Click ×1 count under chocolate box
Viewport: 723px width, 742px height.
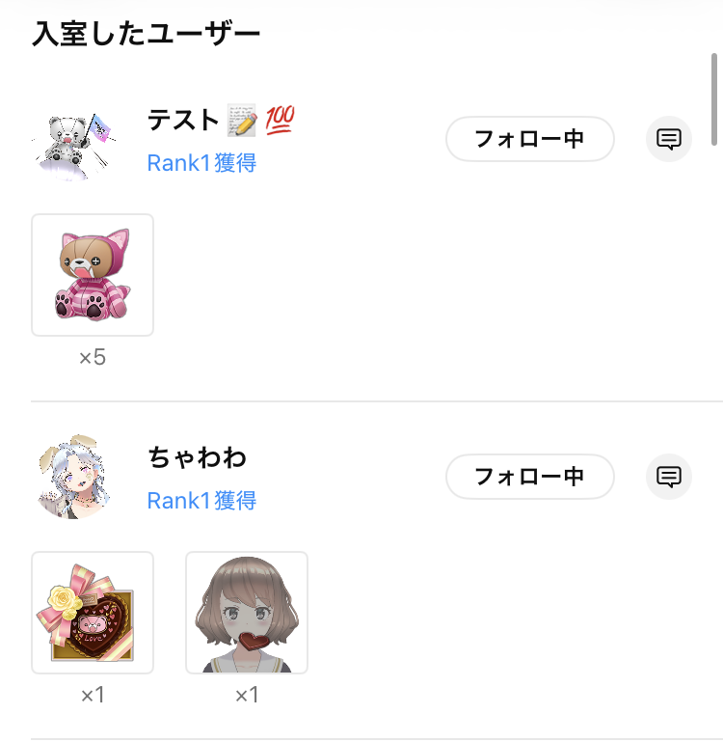point(93,695)
